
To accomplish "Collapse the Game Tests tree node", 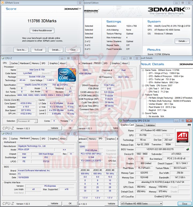I will [143, 70].
